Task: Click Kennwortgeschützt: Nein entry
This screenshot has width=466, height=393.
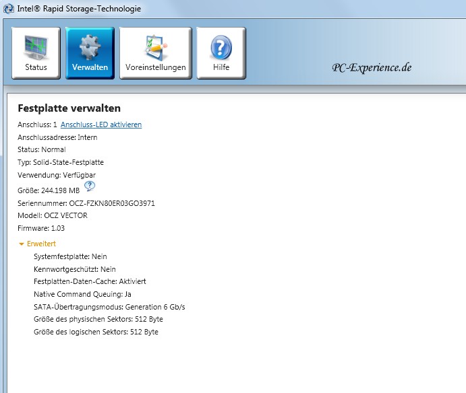Action: click(75, 269)
